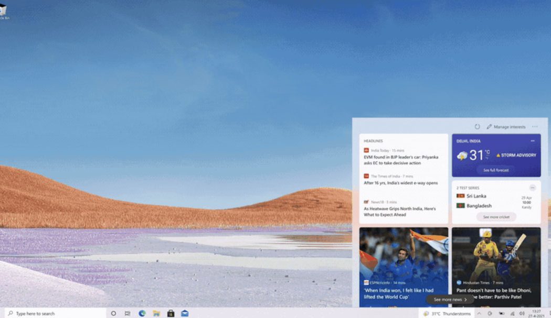The image size is (551, 318).
Task: Click the See more news button
Action: tap(450, 300)
